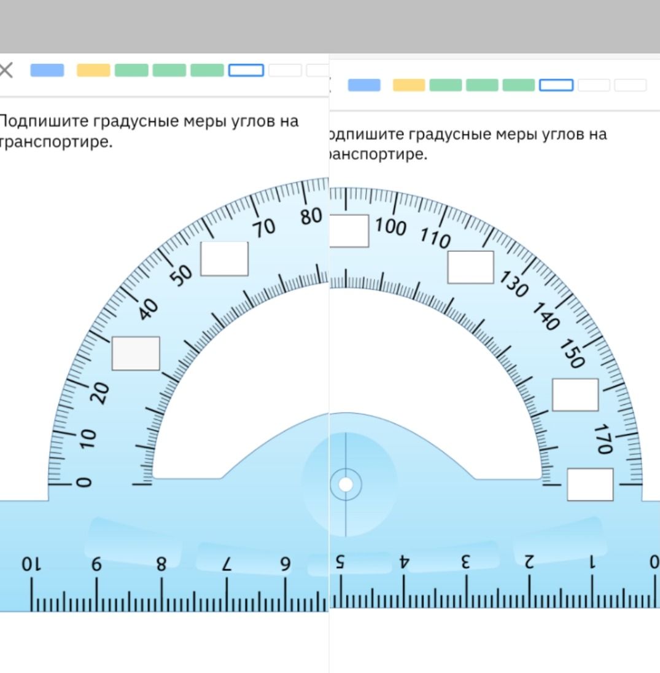Click the 50 label on the protractor
The height and width of the screenshot is (673, 660).
click(x=181, y=275)
